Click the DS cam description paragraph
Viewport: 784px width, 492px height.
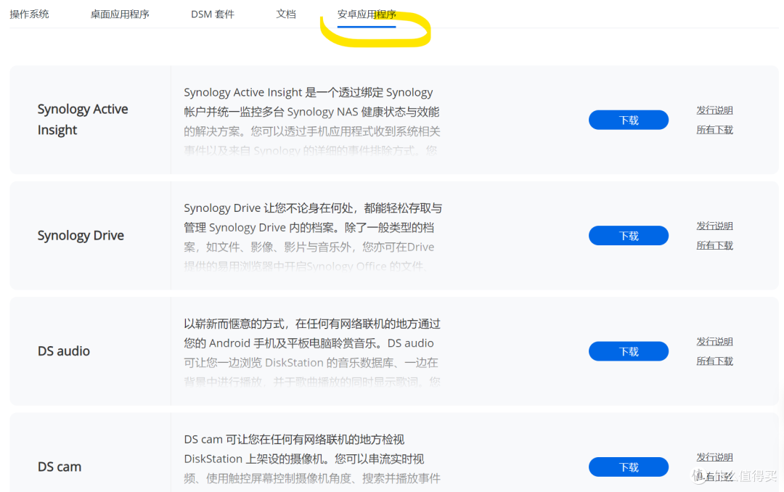[x=311, y=459]
